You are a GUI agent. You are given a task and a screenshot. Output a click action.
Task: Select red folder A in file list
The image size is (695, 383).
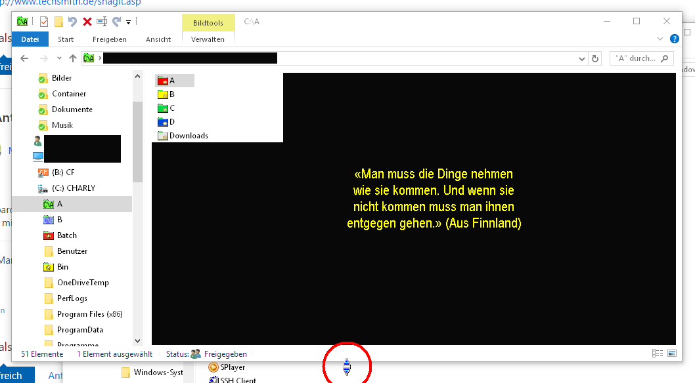(175, 81)
